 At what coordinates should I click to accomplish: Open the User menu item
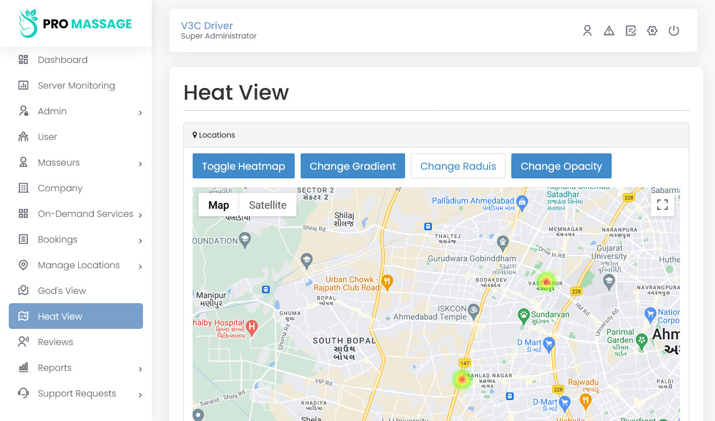coord(76,136)
